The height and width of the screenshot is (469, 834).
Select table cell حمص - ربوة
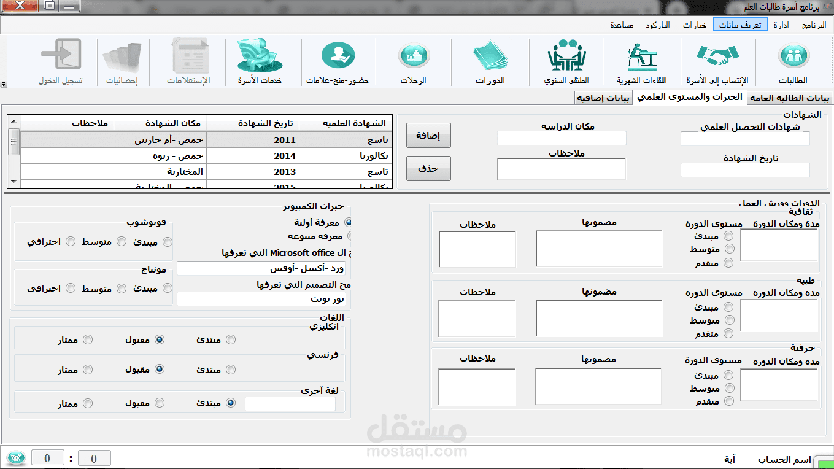point(160,156)
